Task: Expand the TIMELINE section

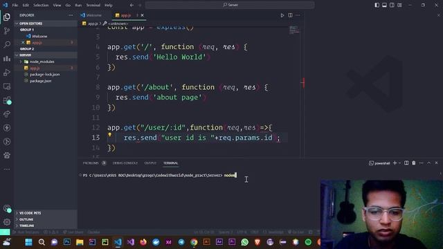Action: 46,226
